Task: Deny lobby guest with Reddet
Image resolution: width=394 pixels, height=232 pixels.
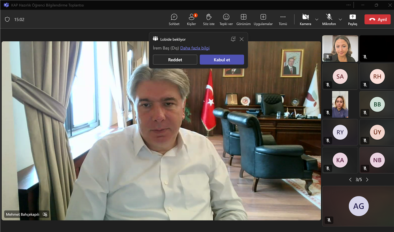Action: point(175,60)
